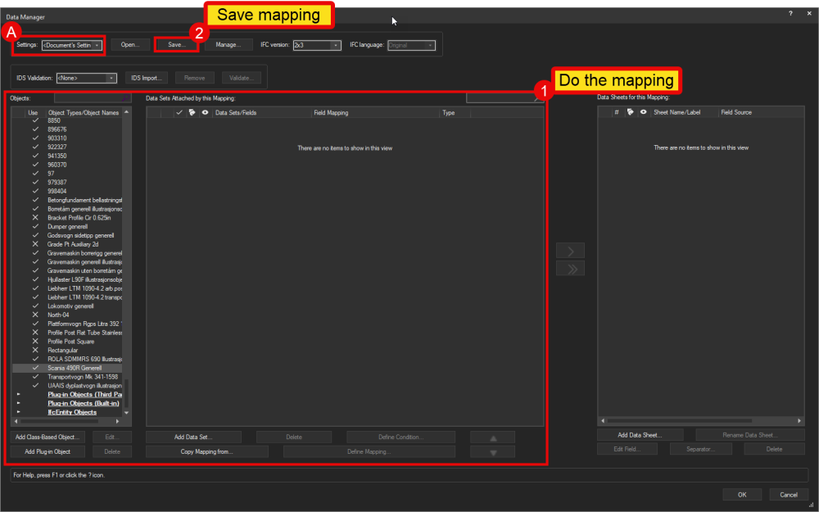Toggle Use mark for North-04 object
819x512 pixels.
pos(34,315)
